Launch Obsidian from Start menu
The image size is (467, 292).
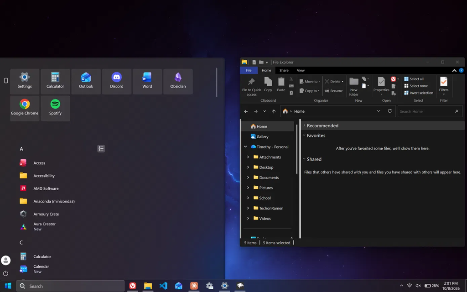point(178,81)
